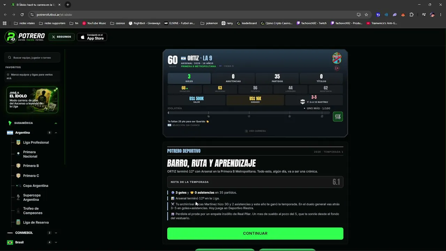
Task: Click the Brasil flag icon in the sidebar
Action: click(10, 242)
